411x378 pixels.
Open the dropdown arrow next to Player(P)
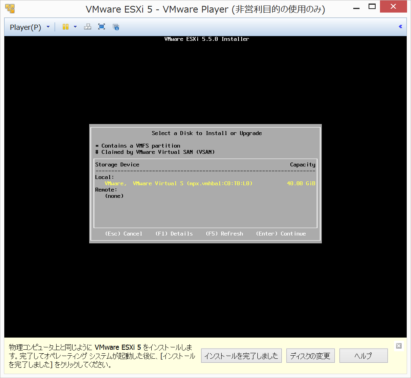point(48,27)
